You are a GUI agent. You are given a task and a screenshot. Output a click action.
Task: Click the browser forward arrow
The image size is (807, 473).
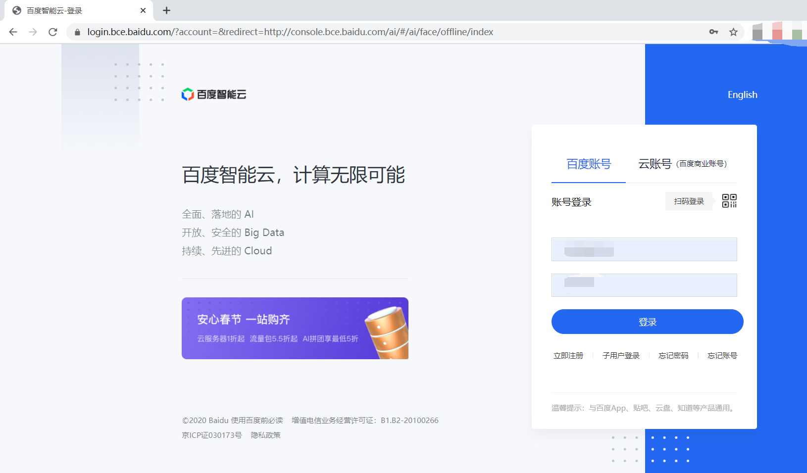[x=33, y=32]
